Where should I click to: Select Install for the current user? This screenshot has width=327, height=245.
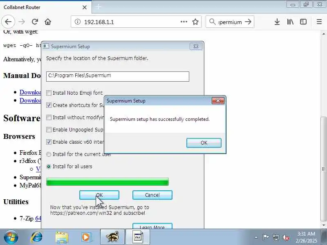coord(49,154)
